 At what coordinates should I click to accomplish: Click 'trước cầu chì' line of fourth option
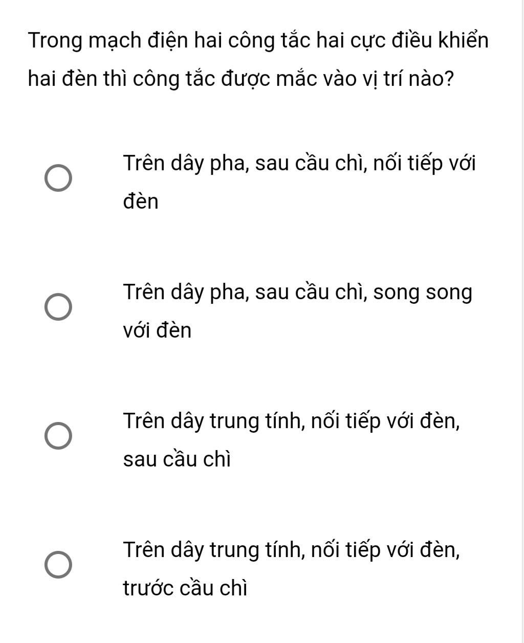coord(185,588)
